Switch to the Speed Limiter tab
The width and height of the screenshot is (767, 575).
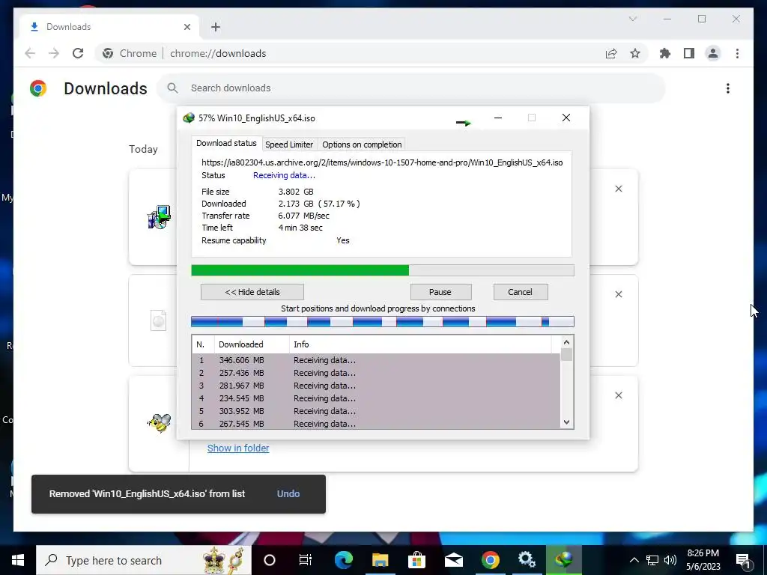point(289,144)
